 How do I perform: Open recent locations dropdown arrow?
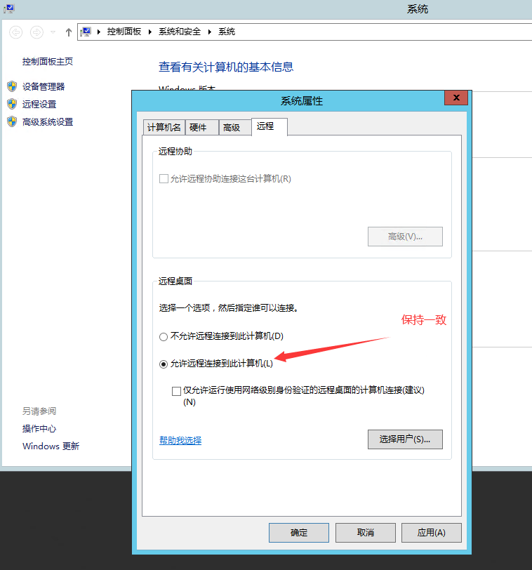pyautogui.click(x=53, y=32)
